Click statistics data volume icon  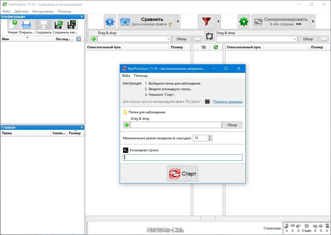coord(307,226)
